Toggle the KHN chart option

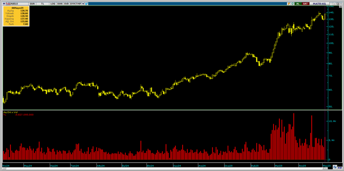[x=60, y=3]
